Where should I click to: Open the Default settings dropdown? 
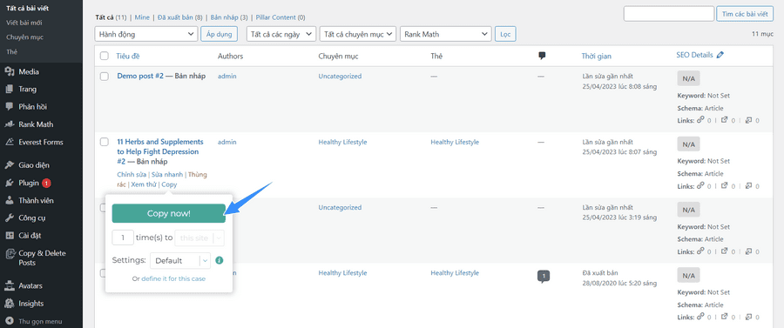point(180,261)
